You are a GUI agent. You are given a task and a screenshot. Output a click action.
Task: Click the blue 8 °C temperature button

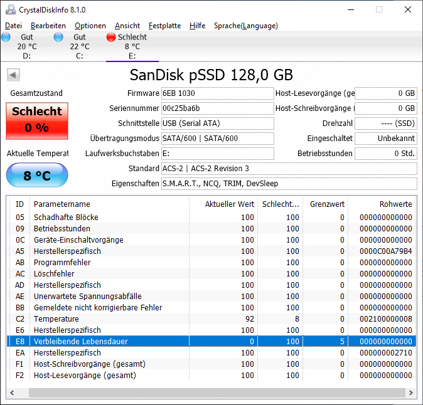pyautogui.click(x=37, y=175)
